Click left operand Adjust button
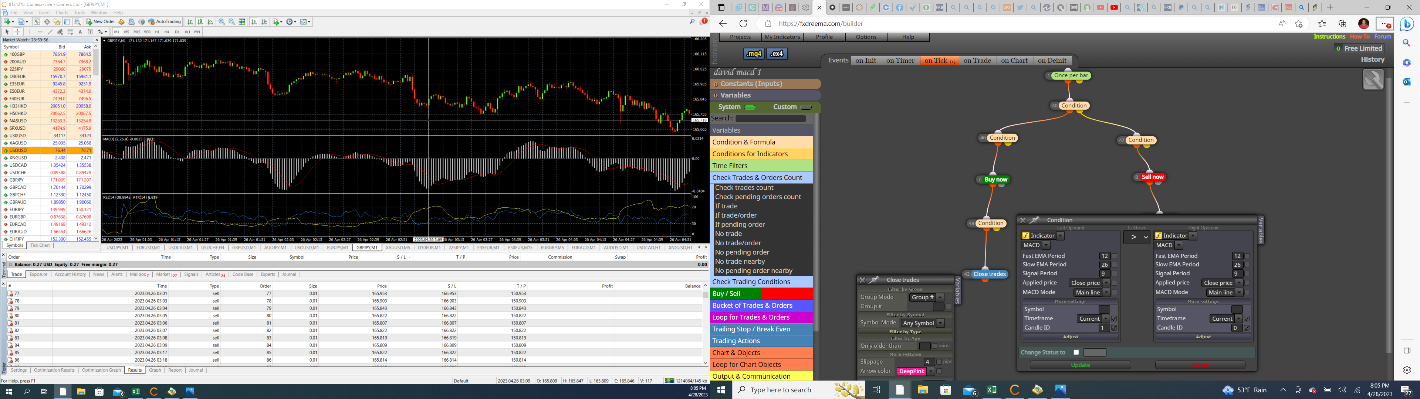The image size is (1420, 399). click(x=1071, y=337)
